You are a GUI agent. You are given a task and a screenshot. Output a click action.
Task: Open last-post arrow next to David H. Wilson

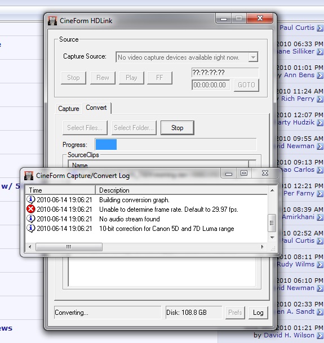(320, 335)
